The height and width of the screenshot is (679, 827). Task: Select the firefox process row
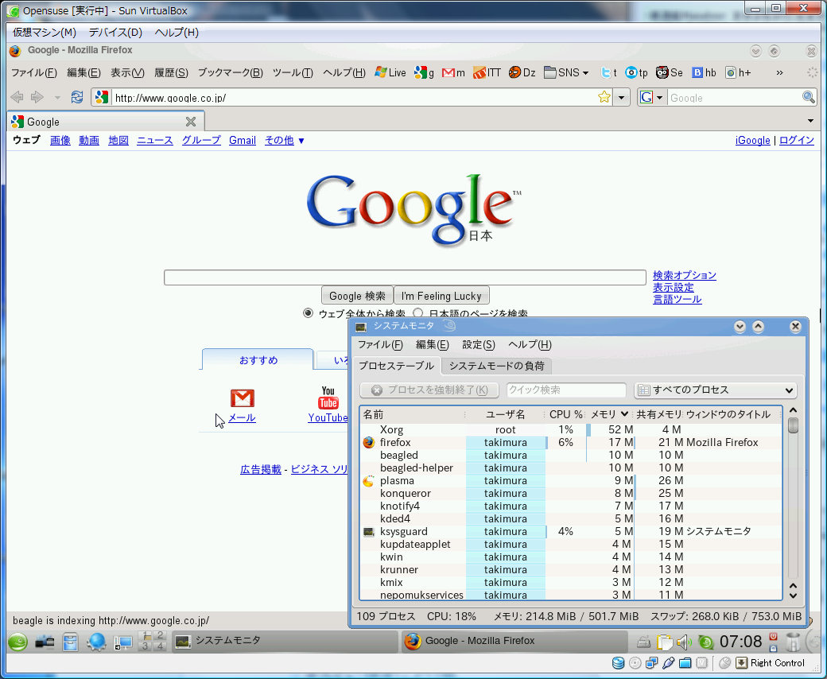point(571,442)
